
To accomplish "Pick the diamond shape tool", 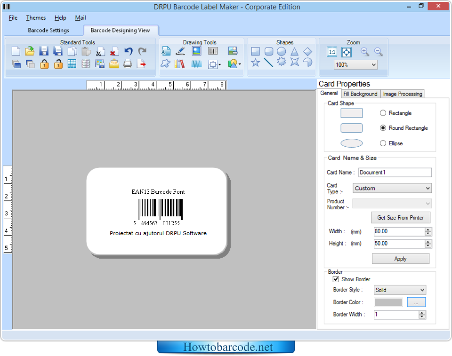I will pyautogui.click(x=307, y=52).
